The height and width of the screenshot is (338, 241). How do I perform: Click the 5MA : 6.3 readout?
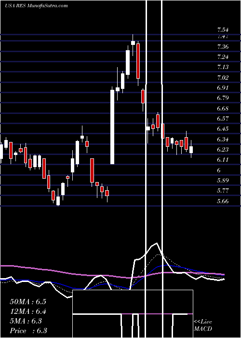(x=26, y=321)
